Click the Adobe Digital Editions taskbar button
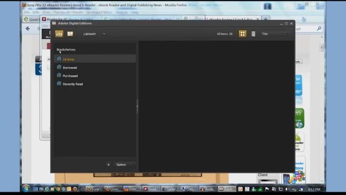The height and width of the screenshot is (195, 346). 227,189
